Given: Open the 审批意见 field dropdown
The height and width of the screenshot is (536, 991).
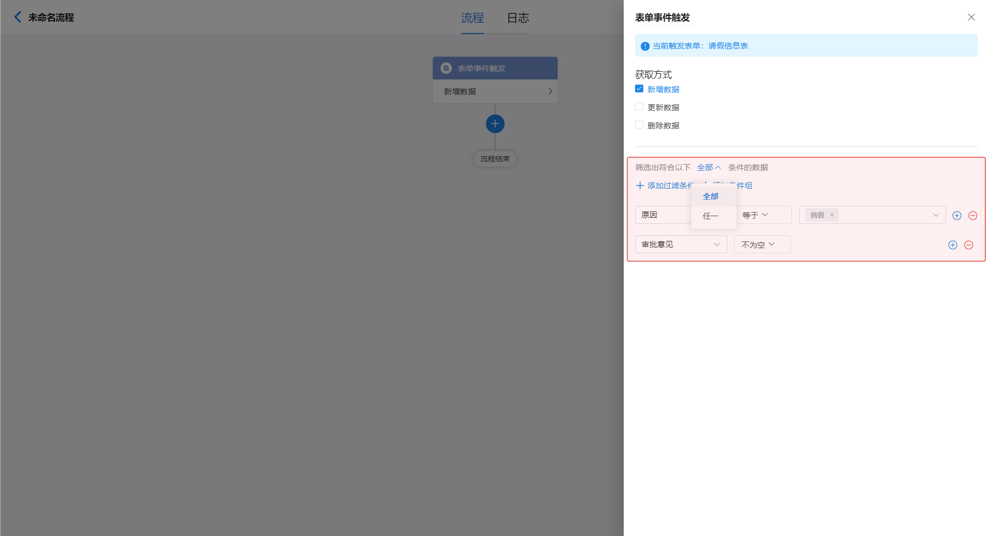Looking at the screenshot, I should (x=680, y=245).
